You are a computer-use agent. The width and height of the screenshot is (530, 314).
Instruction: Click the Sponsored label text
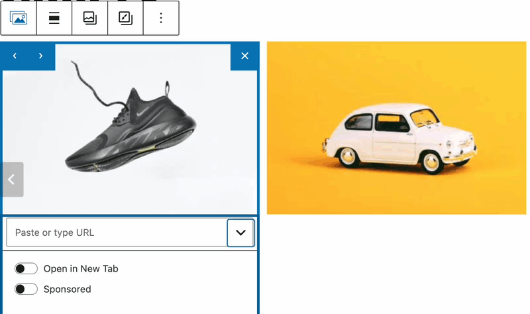click(x=67, y=289)
